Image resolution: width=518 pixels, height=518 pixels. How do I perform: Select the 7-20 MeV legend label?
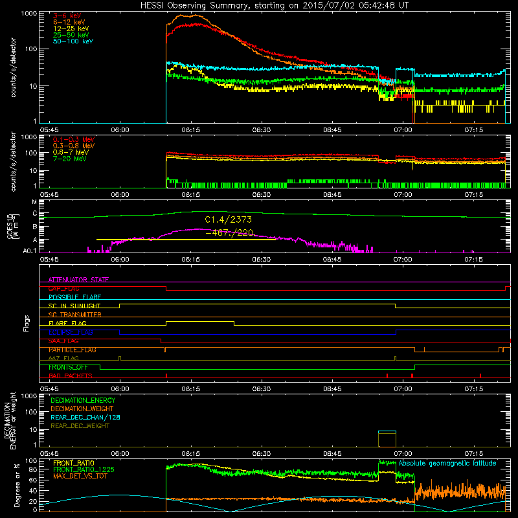pyautogui.click(x=69, y=159)
